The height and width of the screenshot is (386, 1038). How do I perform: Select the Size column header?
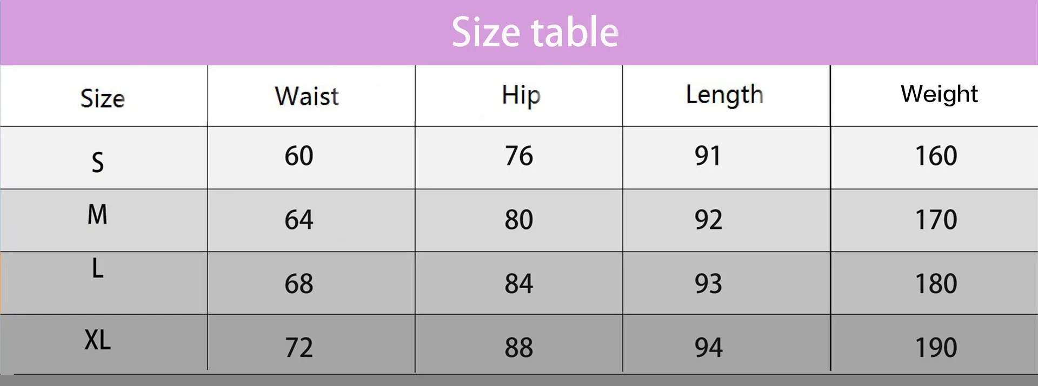103,99
